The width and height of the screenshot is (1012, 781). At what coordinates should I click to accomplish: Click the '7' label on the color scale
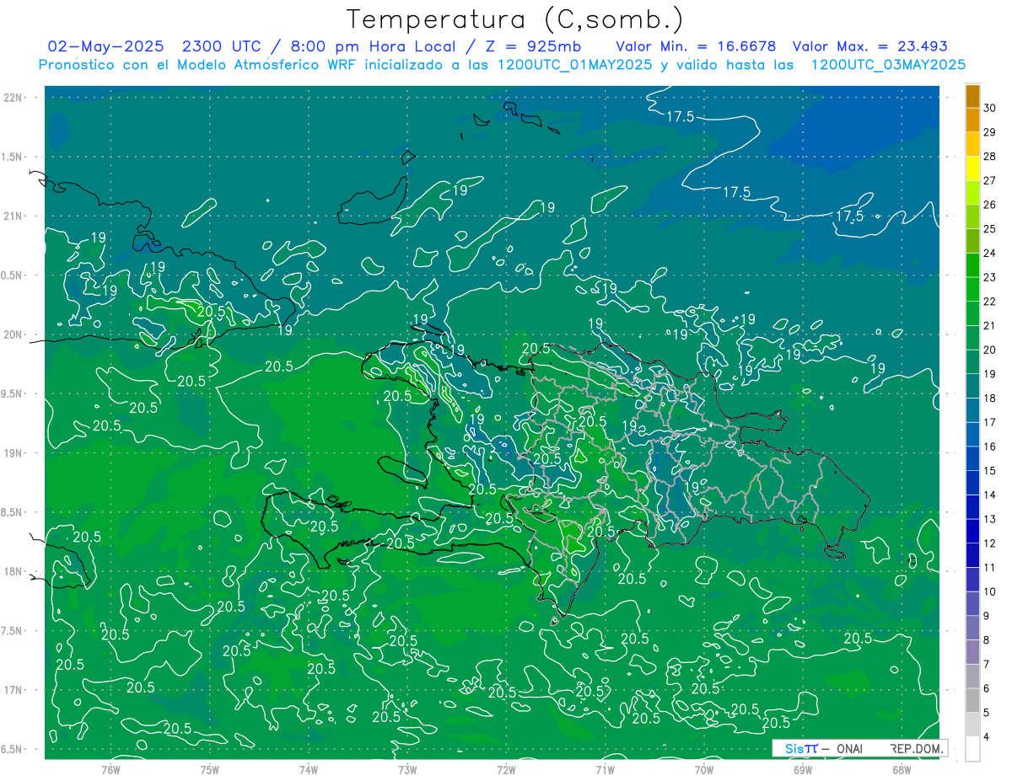click(987, 664)
